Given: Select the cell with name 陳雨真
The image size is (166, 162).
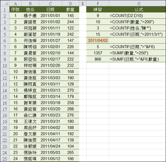Looking at the screenshot, I should [x=30, y=84].
